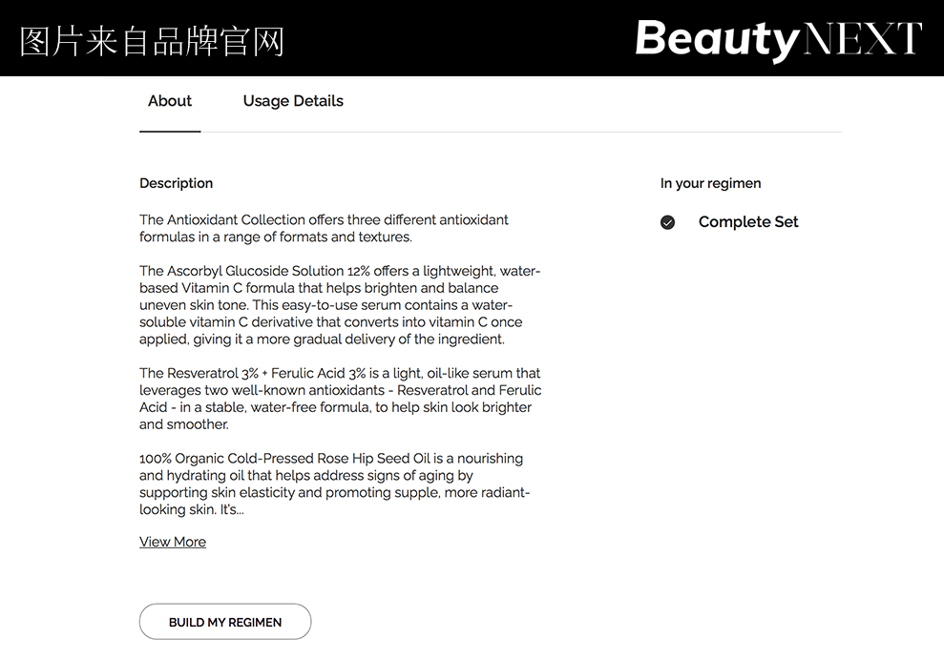Select the Complete Set label
The height and width of the screenshot is (659, 944).
pyautogui.click(x=748, y=222)
